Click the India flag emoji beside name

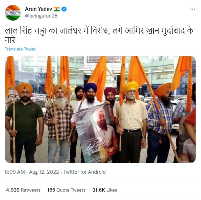tap(57, 9)
